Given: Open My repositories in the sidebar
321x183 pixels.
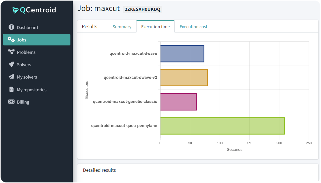Looking at the screenshot, I should pos(31,90).
